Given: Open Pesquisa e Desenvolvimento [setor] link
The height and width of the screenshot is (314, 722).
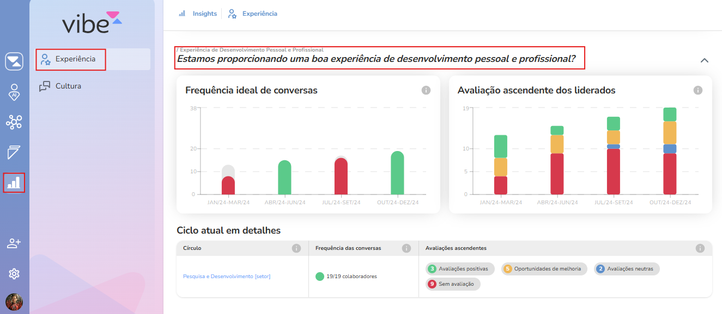Looking at the screenshot, I should pos(227,277).
